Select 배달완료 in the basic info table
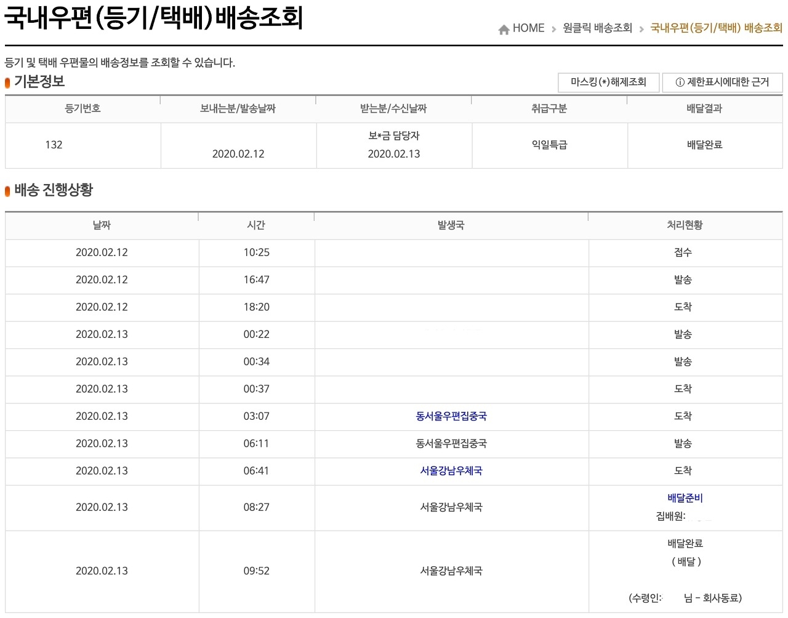Image resolution: width=788 pixels, height=618 pixels. (705, 145)
